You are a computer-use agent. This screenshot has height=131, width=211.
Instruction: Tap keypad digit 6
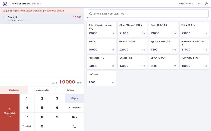click(x=57, y=108)
